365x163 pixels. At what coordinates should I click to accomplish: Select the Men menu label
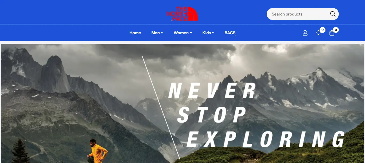(x=156, y=33)
